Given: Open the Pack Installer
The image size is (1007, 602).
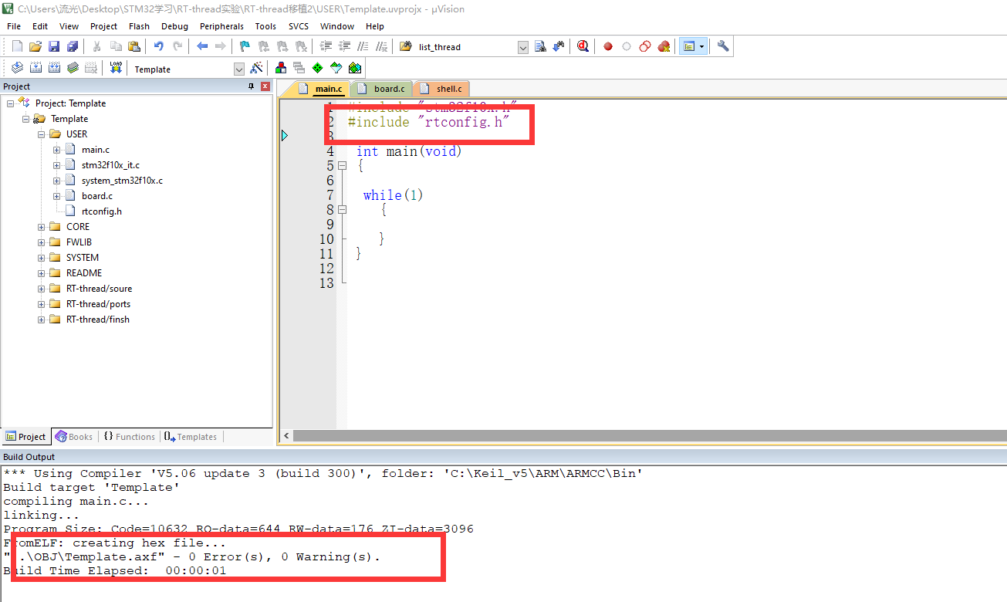Looking at the screenshot, I should 354,68.
